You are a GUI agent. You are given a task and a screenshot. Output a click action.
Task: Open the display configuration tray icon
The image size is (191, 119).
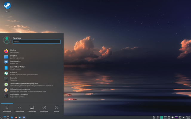pos(180,118)
